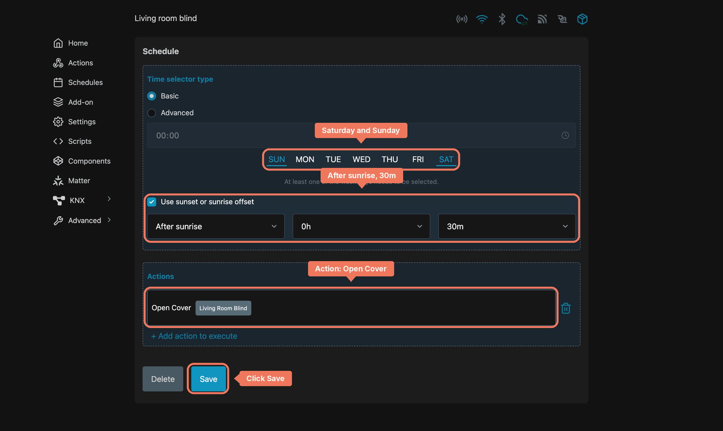The image size is (723, 431).
Task: Toggle THU weekday selection
Action: (x=390, y=159)
